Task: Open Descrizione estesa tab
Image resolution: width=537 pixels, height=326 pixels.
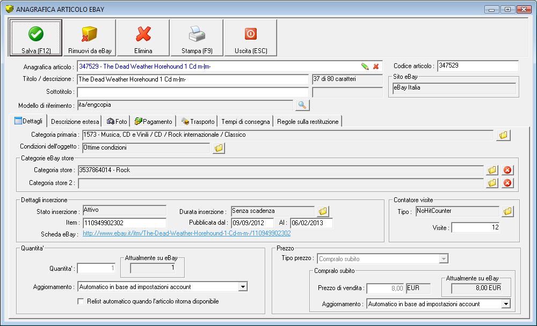Action: coord(75,121)
